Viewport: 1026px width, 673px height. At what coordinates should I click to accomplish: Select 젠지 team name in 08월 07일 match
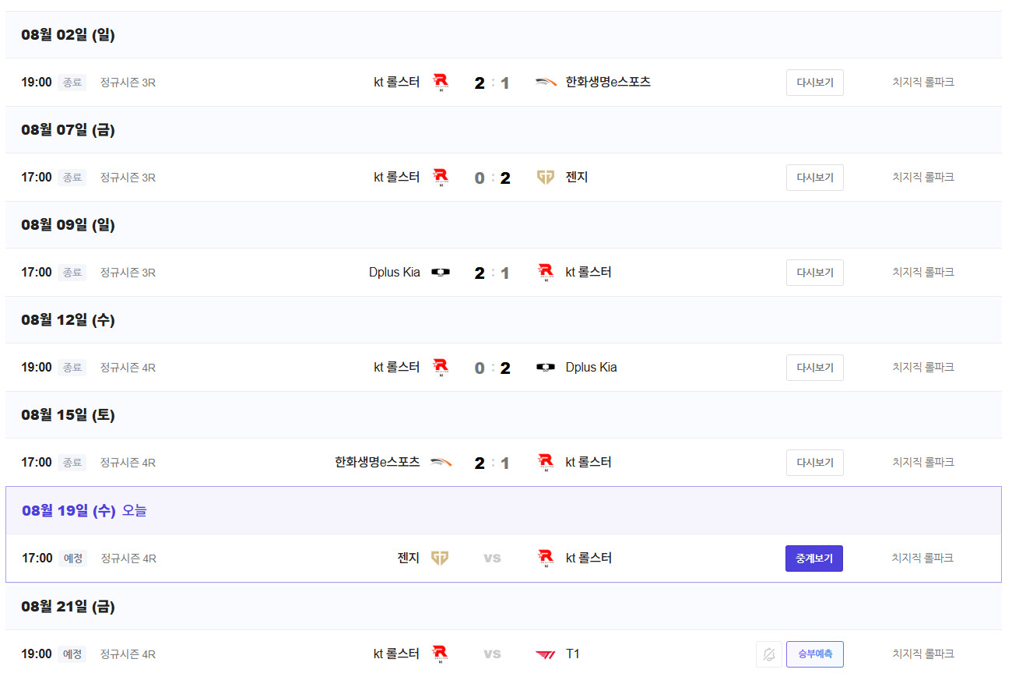(x=577, y=177)
